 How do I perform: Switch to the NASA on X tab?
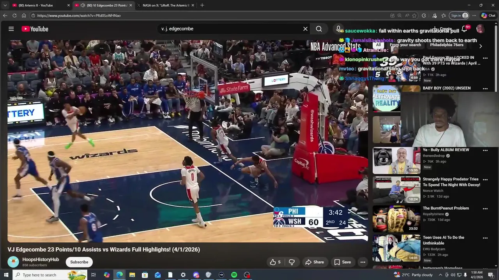pyautogui.click(x=166, y=5)
